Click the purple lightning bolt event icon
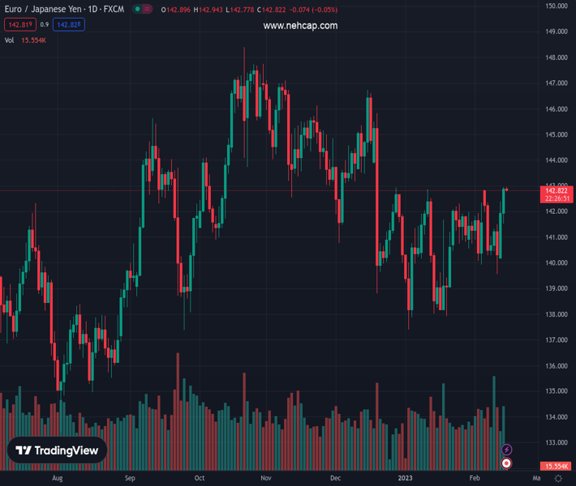This screenshot has height=486, width=576. [x=507, y=450]
